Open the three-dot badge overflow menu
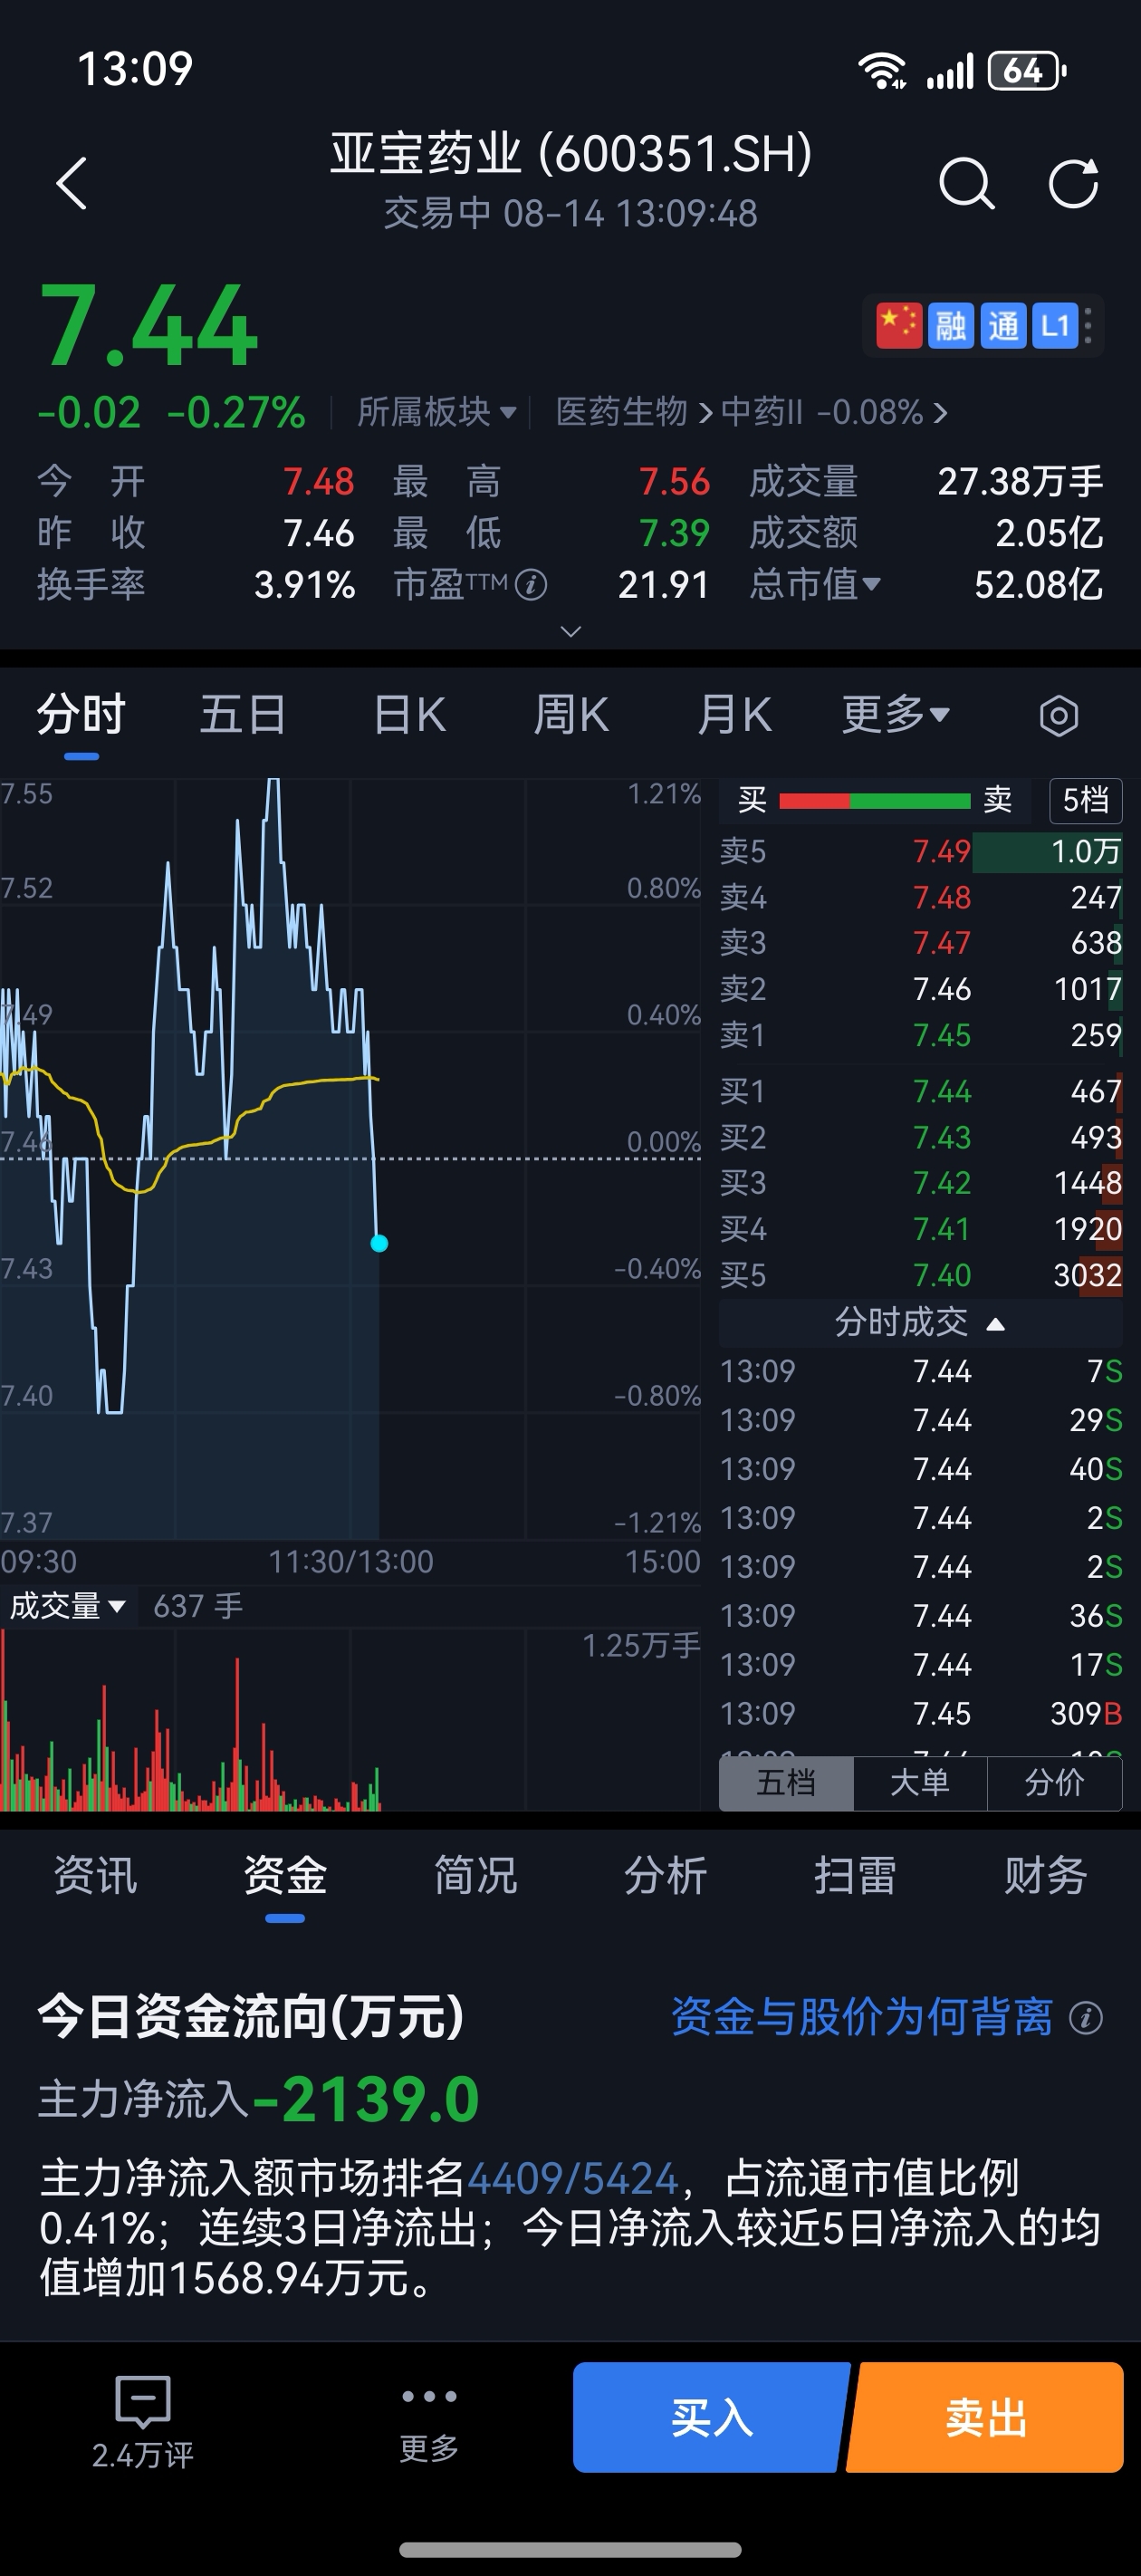Image resolution: width=1141 pixels, height=2576 pixels. click(x=1088, y=325)
